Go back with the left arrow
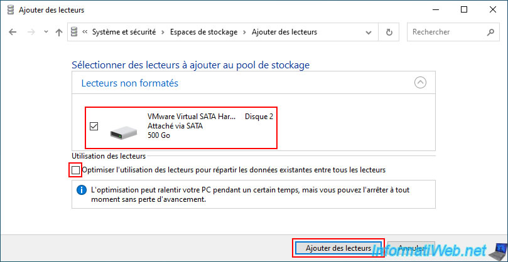 13,33
